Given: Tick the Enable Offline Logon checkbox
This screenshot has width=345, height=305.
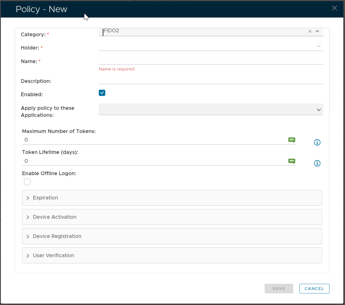Looking at the screenshot, I should [27, 182].
